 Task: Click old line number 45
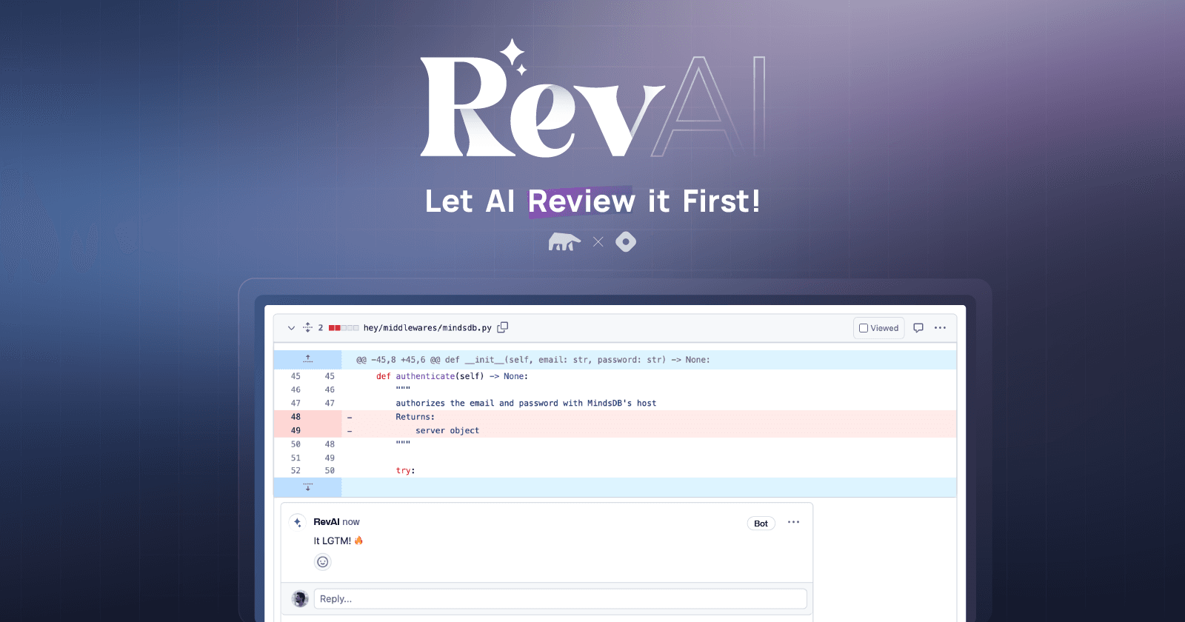tap(296, 376)
